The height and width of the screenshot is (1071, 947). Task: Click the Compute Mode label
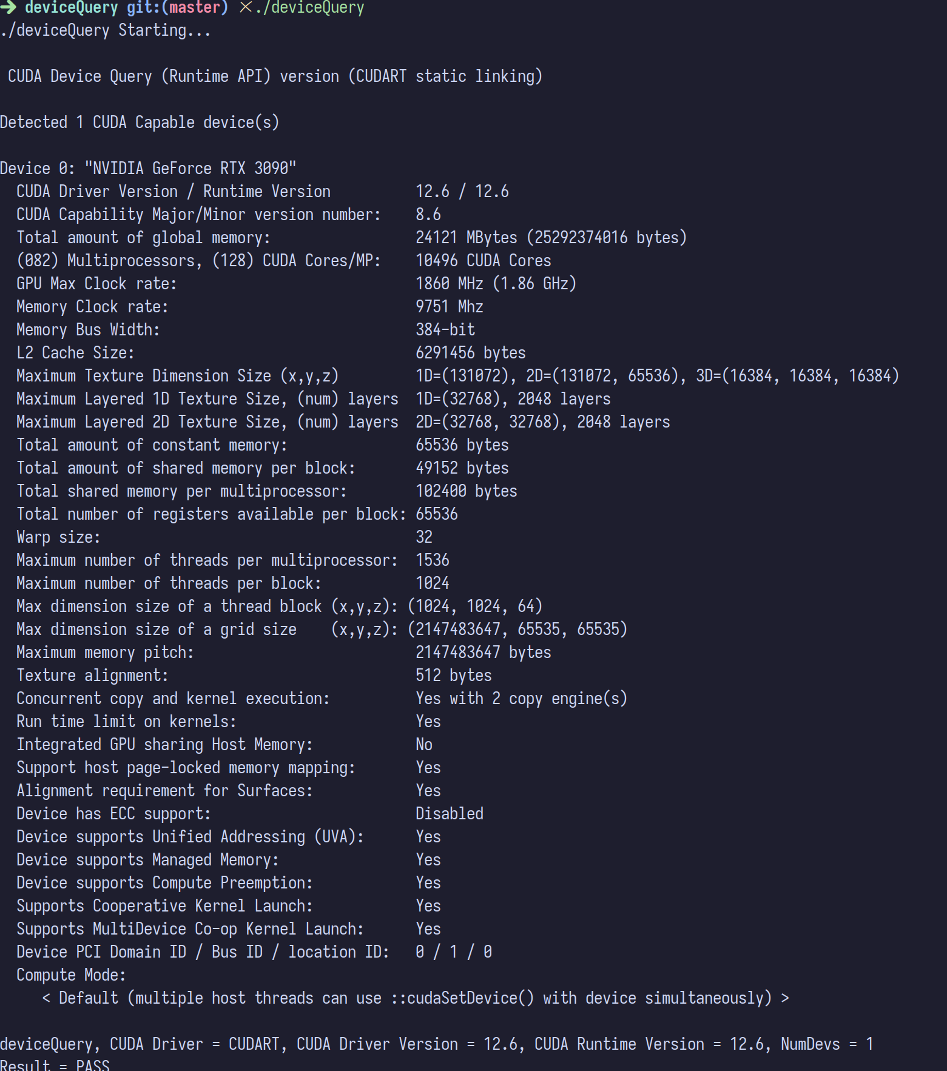pyautogui.click(x=71, y=975)
